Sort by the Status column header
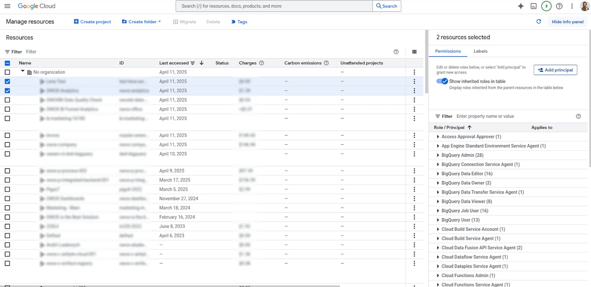591x287 pixels. click(222, 63)
